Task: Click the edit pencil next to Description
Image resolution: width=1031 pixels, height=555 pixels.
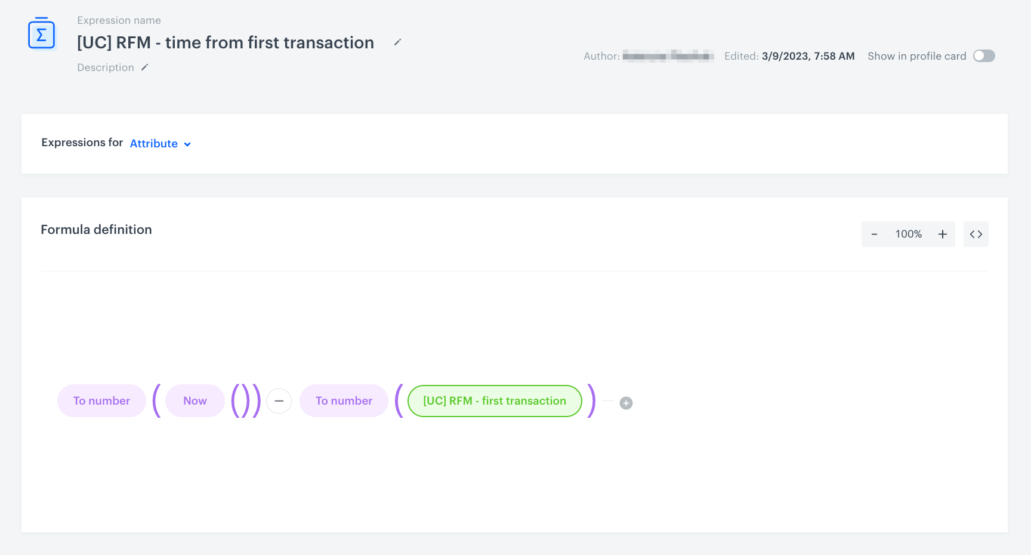Action: pos(144,67)
